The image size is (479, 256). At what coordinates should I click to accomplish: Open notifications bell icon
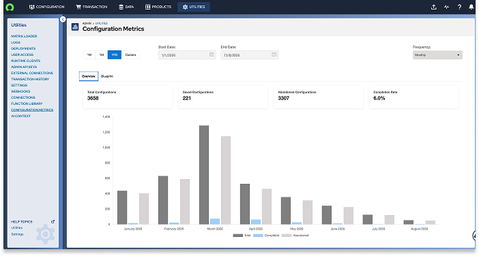(x=471, y=7)
